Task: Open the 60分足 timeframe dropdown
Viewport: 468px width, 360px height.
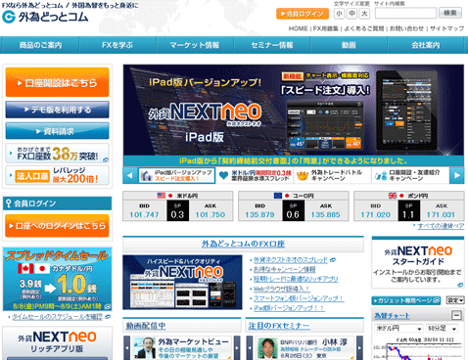Action: pyautogui.click(x=443, y=328)
